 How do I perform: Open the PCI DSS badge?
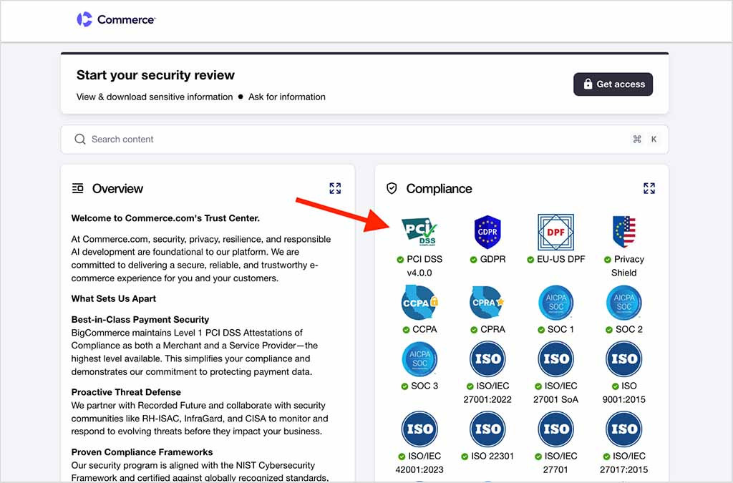(419, 232)
